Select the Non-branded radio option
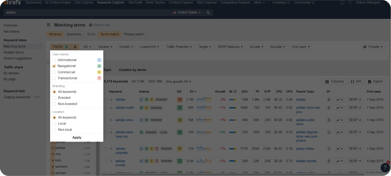This screenshot has width=391, height=176. pyautogui.click(x=54, y=104)
